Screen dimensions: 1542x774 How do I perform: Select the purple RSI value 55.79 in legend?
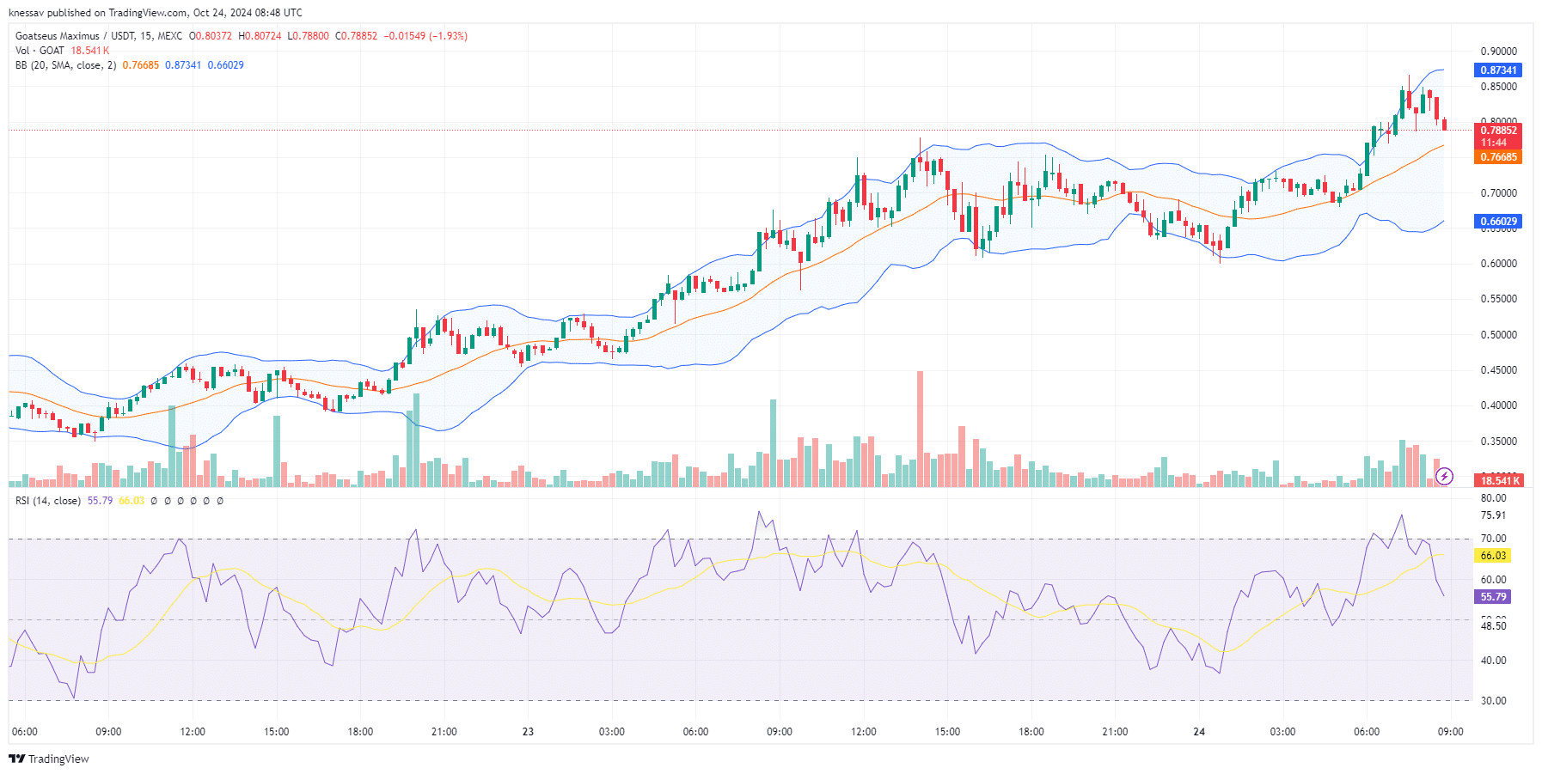(x=100, y=501)
